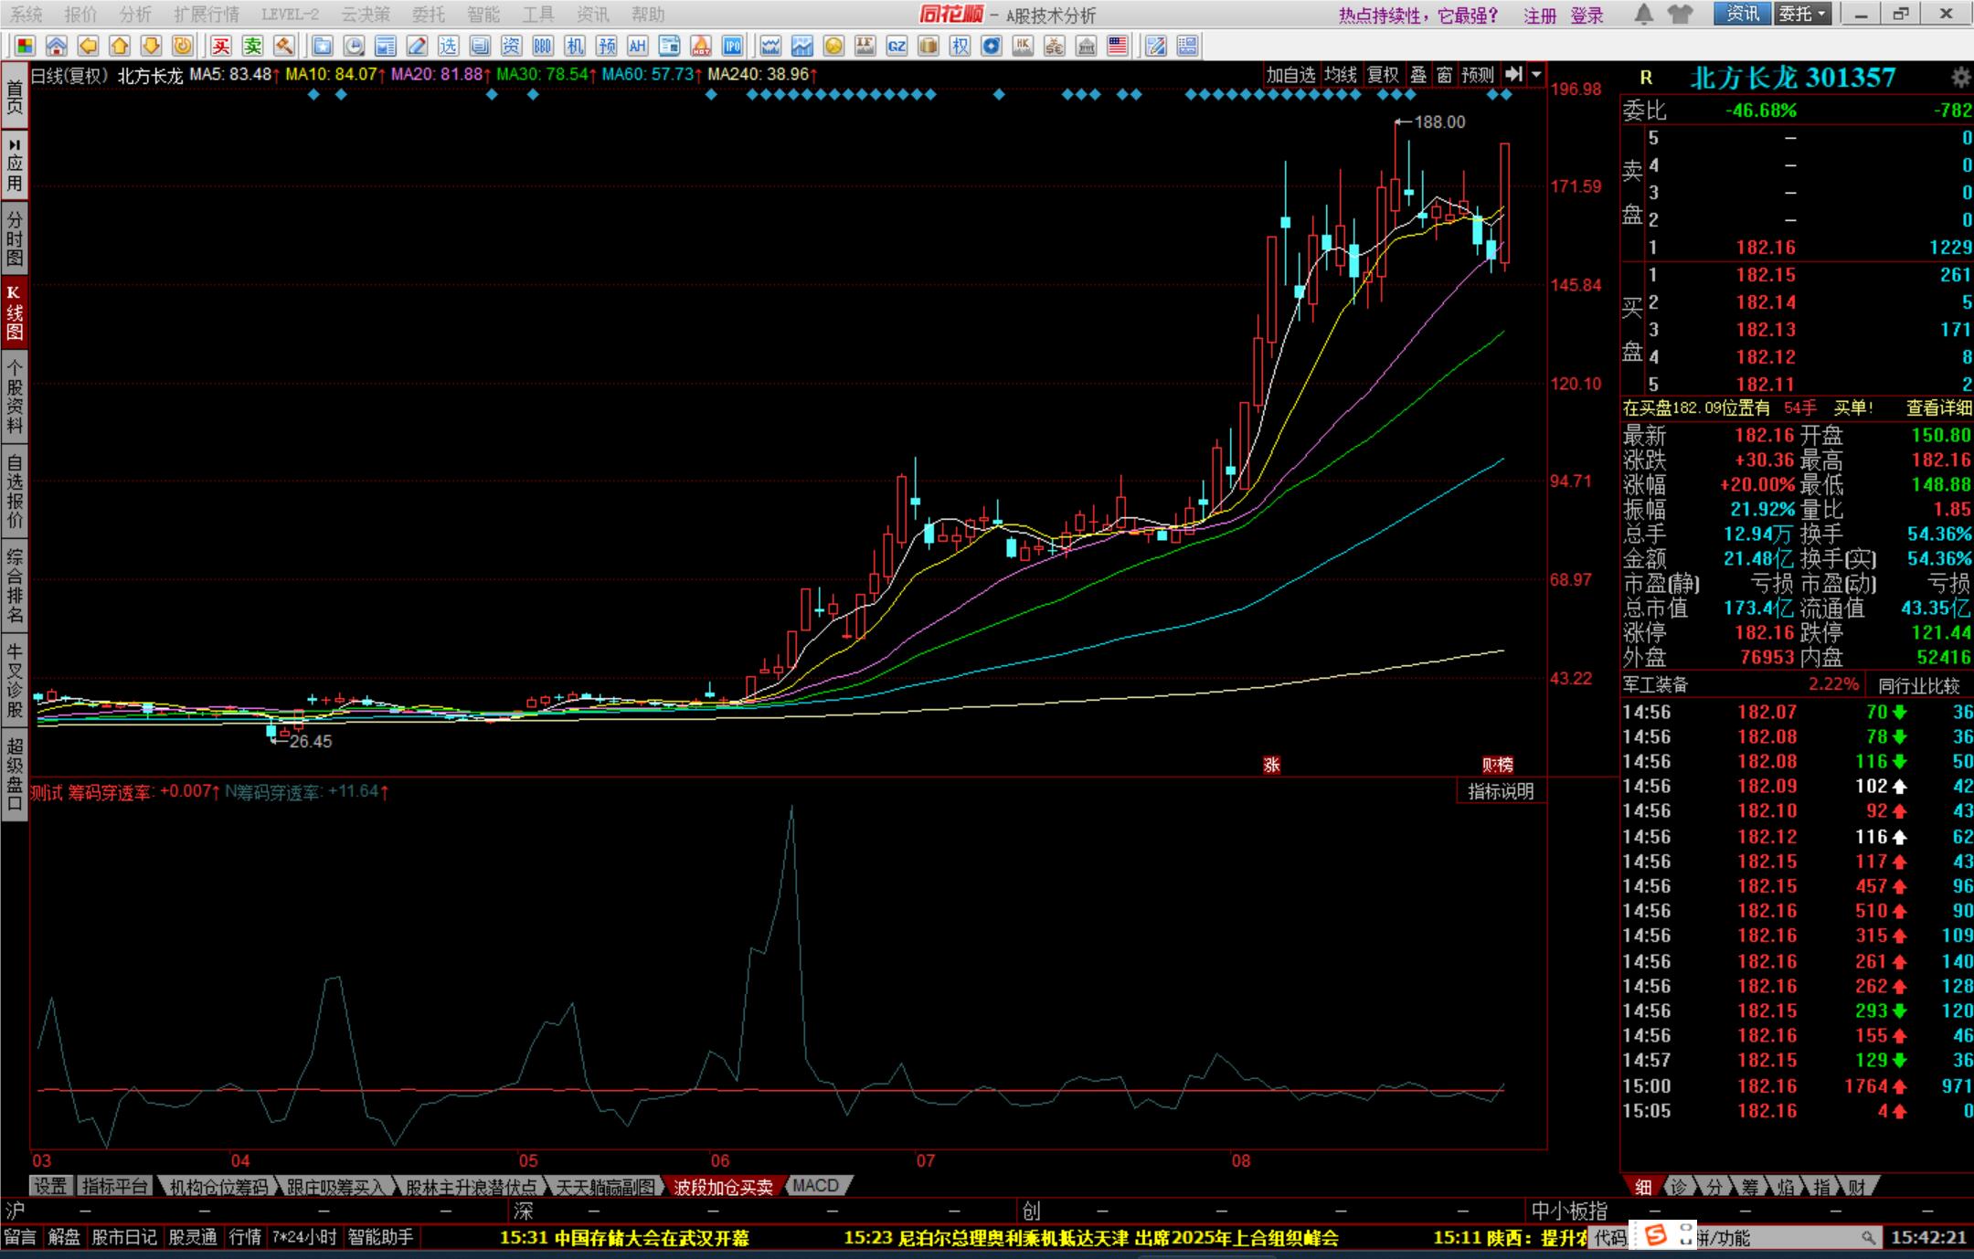
Task: Click the 查看详细 link
Action: pyautogui.click(x=1937, y=407)
